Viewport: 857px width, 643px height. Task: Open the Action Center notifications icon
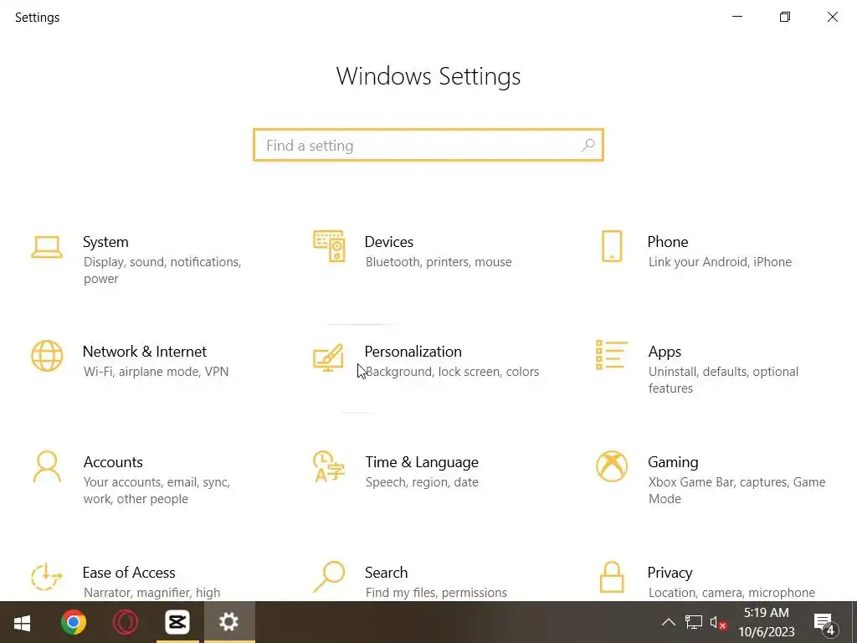[x=824, y=623]
